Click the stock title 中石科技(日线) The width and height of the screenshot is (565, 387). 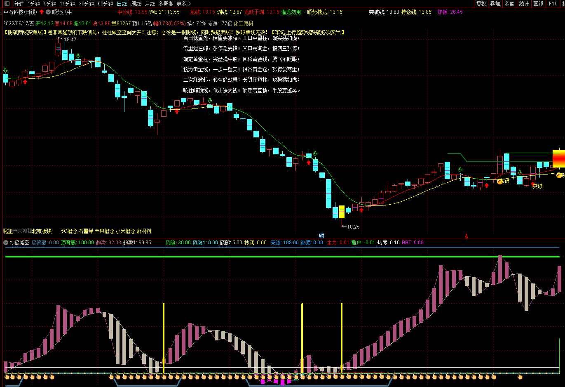20,12
